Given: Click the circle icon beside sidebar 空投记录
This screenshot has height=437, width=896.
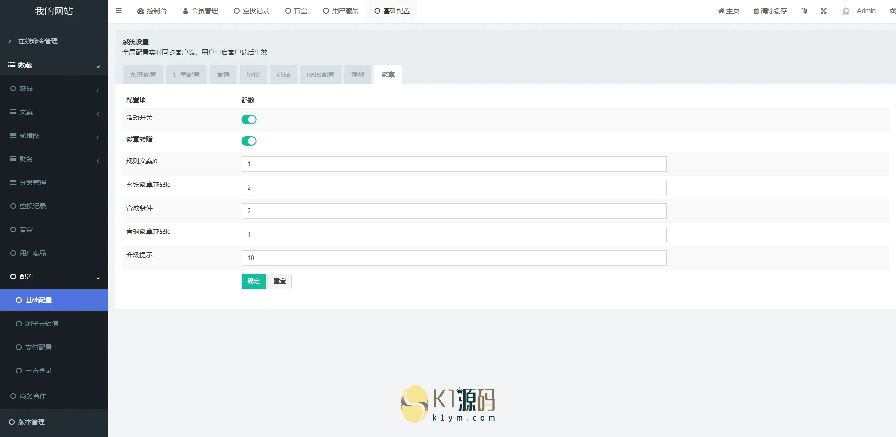Looking at the screenshot, I should pos(13,206).
